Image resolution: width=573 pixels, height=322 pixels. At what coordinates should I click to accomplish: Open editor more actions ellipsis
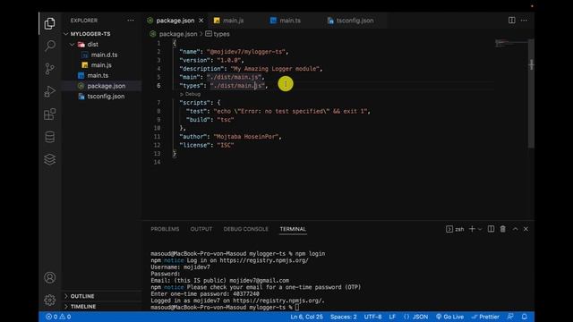524,21
